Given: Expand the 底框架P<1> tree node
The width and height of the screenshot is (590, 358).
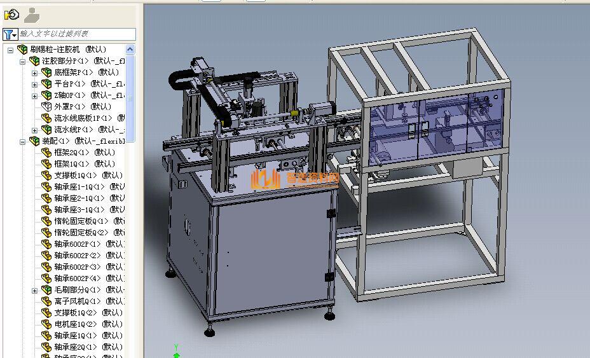Looking at the screenshot, I should click(34, 72).
